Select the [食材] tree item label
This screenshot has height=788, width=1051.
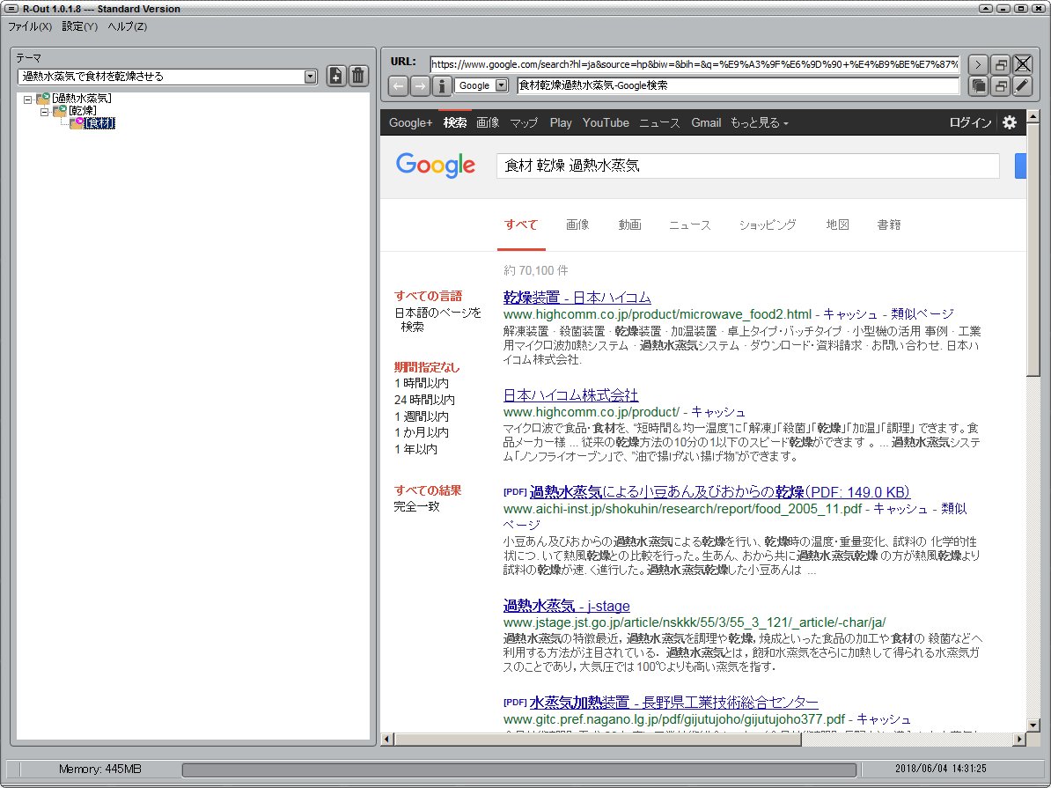[99, 123]
